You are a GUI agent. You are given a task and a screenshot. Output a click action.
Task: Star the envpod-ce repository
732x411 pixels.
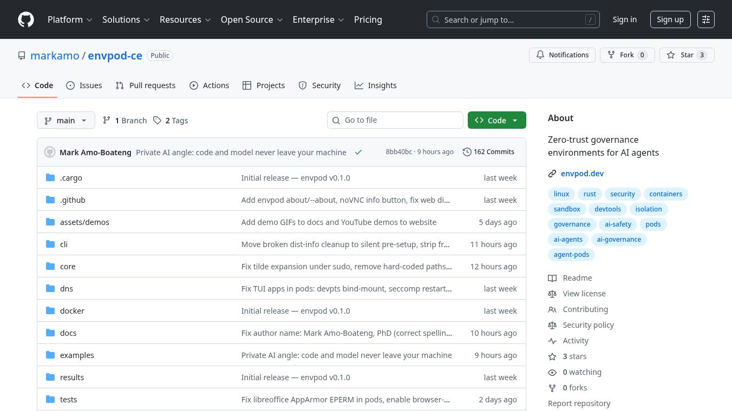[x=687, y=55]
